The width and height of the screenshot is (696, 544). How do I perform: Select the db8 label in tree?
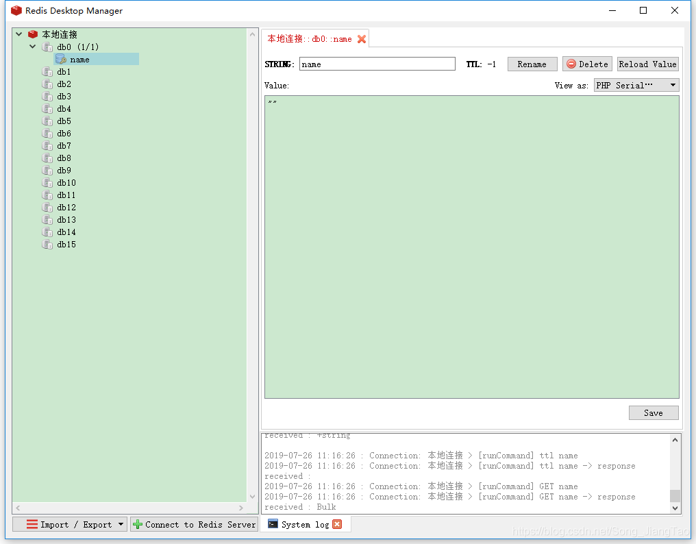pos(64,158)
